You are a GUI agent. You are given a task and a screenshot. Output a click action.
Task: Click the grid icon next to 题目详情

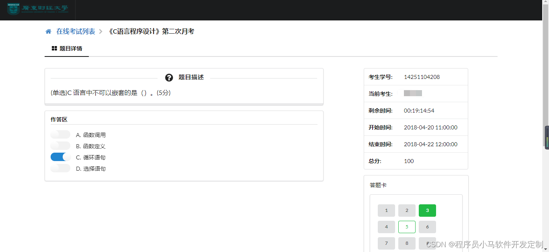[55, 48]
